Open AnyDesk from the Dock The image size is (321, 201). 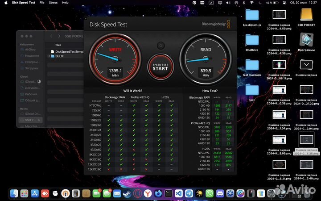coord(45,193)
